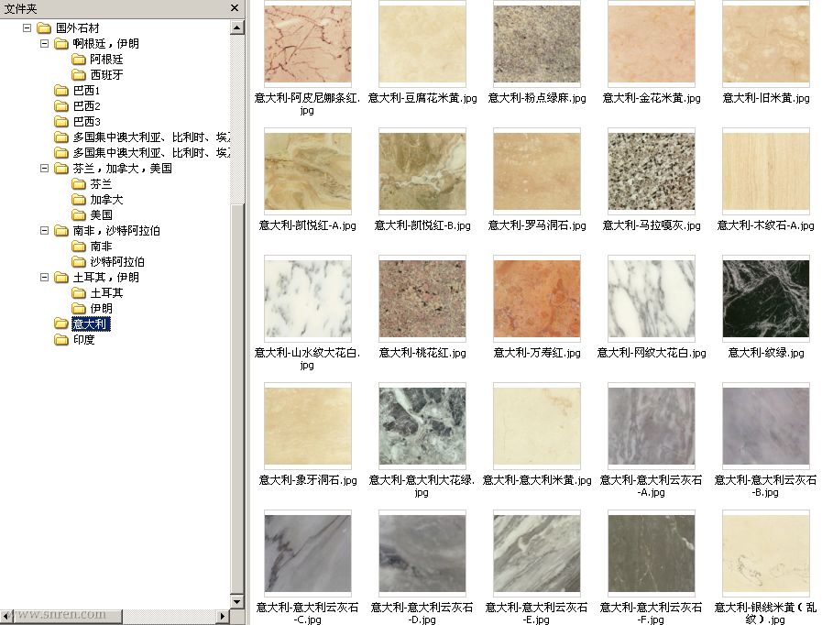The image size is (822, 625).
Task: Select thumbnail 意大利-万寿红.jpg
Action: [x=537, y=299]
